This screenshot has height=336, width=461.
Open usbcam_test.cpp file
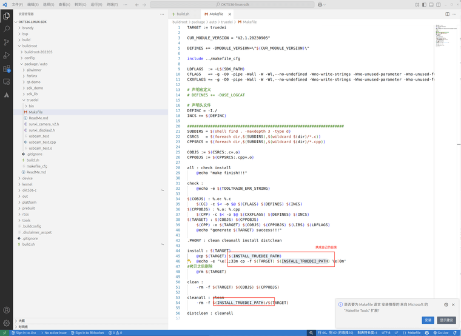[x=91, y=142]
